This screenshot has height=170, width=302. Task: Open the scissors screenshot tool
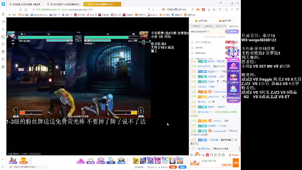point(214,9)
